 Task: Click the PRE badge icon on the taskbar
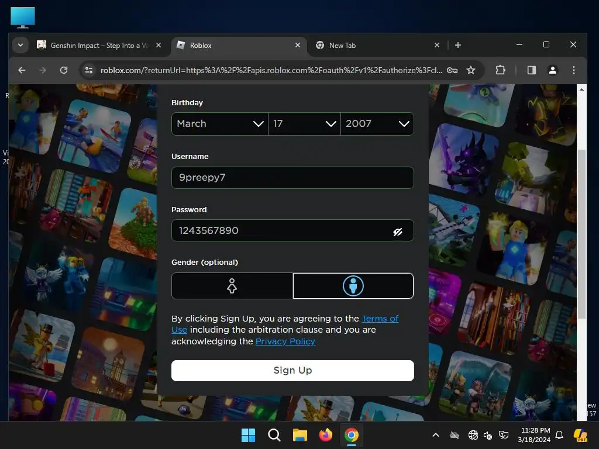(x=580, y=435)
